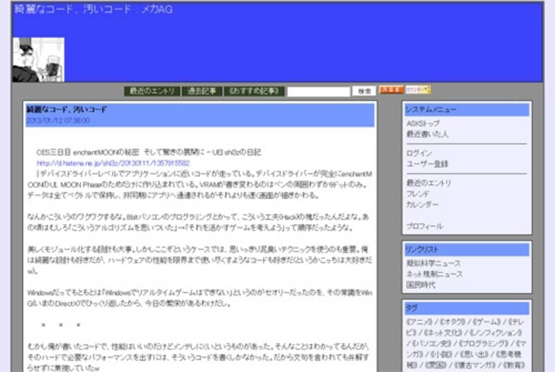View the プロフィール page
This screenshot has height=372, width=555.
425,226
